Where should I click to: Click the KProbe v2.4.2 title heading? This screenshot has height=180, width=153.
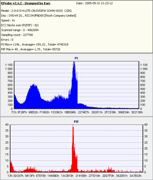(x=26, y=3)
